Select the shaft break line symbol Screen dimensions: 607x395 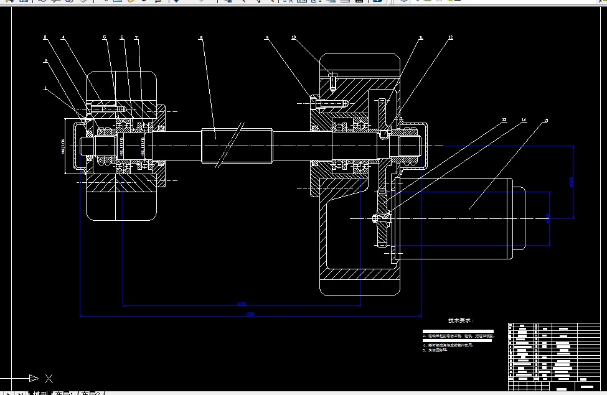click(230, 145)
